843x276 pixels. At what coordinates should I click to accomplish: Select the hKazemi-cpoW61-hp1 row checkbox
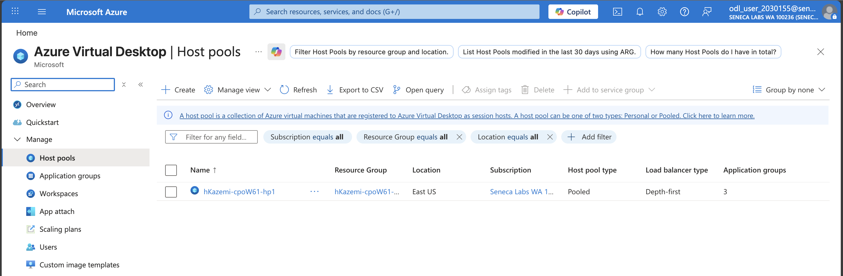click(171, 192)
